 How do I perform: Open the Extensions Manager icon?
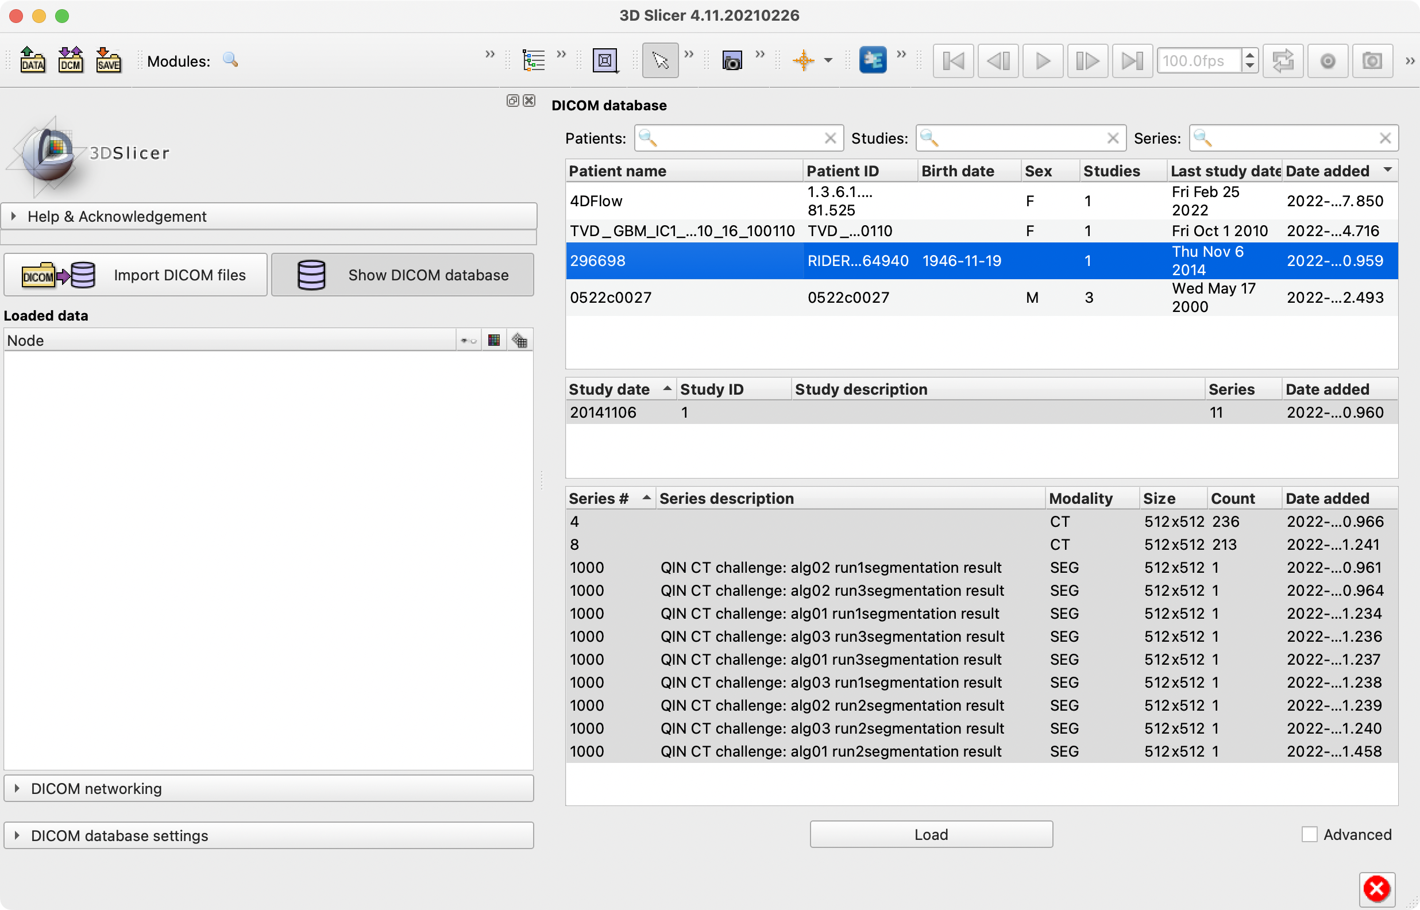coord(874,60)
